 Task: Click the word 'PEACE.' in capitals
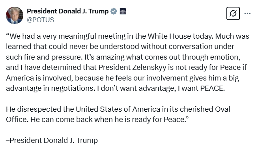[x=212, y=88]
